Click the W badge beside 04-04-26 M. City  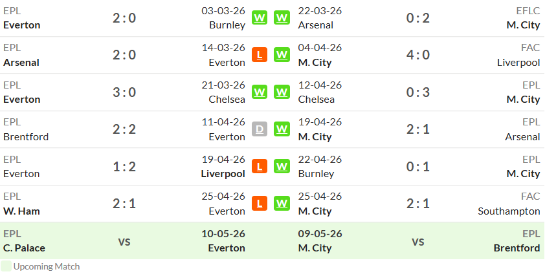[282, 55]
